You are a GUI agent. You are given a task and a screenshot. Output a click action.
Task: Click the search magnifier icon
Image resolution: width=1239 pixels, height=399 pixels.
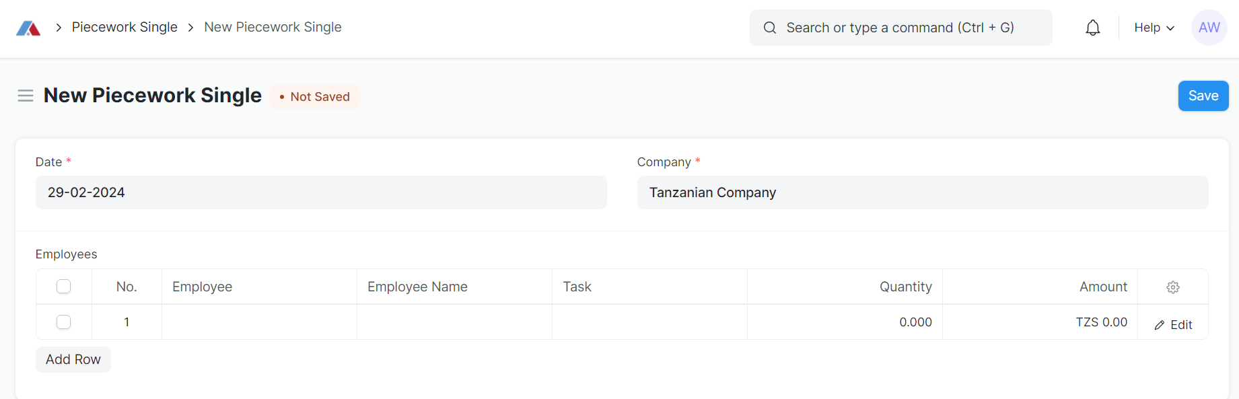click(769, 28)
